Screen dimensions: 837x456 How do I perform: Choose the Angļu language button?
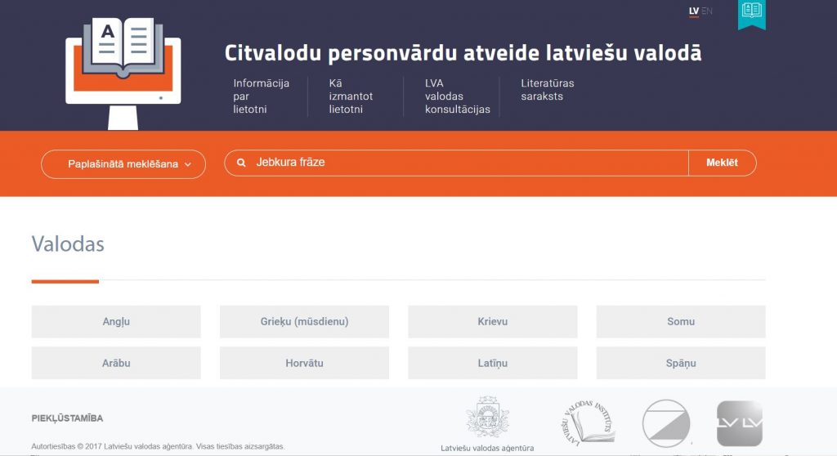coord(116,322)
